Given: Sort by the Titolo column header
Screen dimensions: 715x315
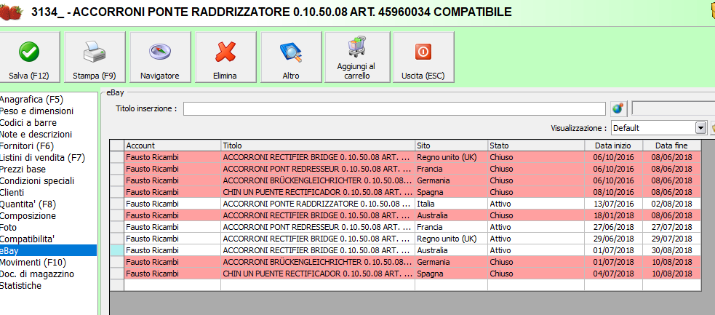Looking at the screenshot, I should click(x=318, y=145).
